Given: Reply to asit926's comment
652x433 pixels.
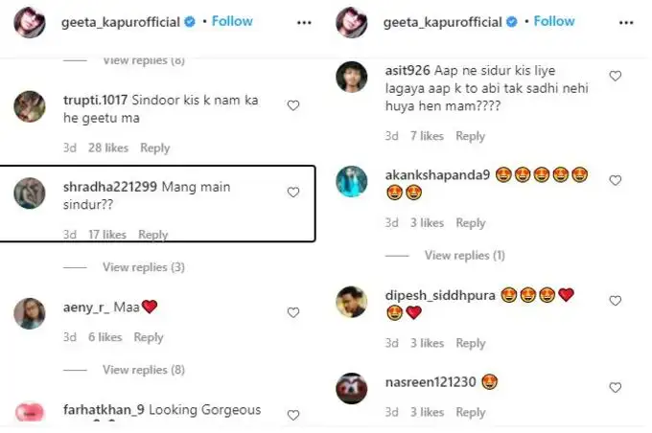Looking at the screenshot, I should [x=471, y=136].
